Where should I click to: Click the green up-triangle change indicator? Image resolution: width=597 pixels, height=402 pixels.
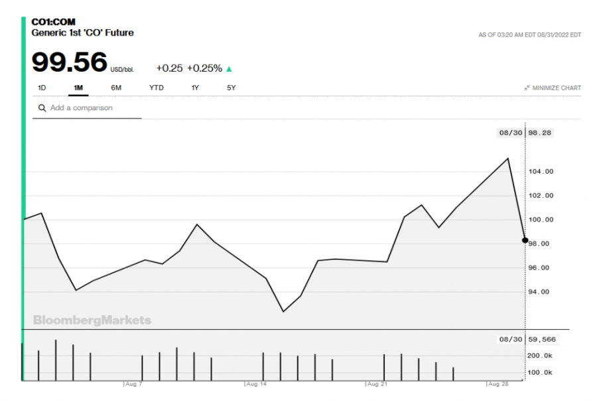point(230,68)
